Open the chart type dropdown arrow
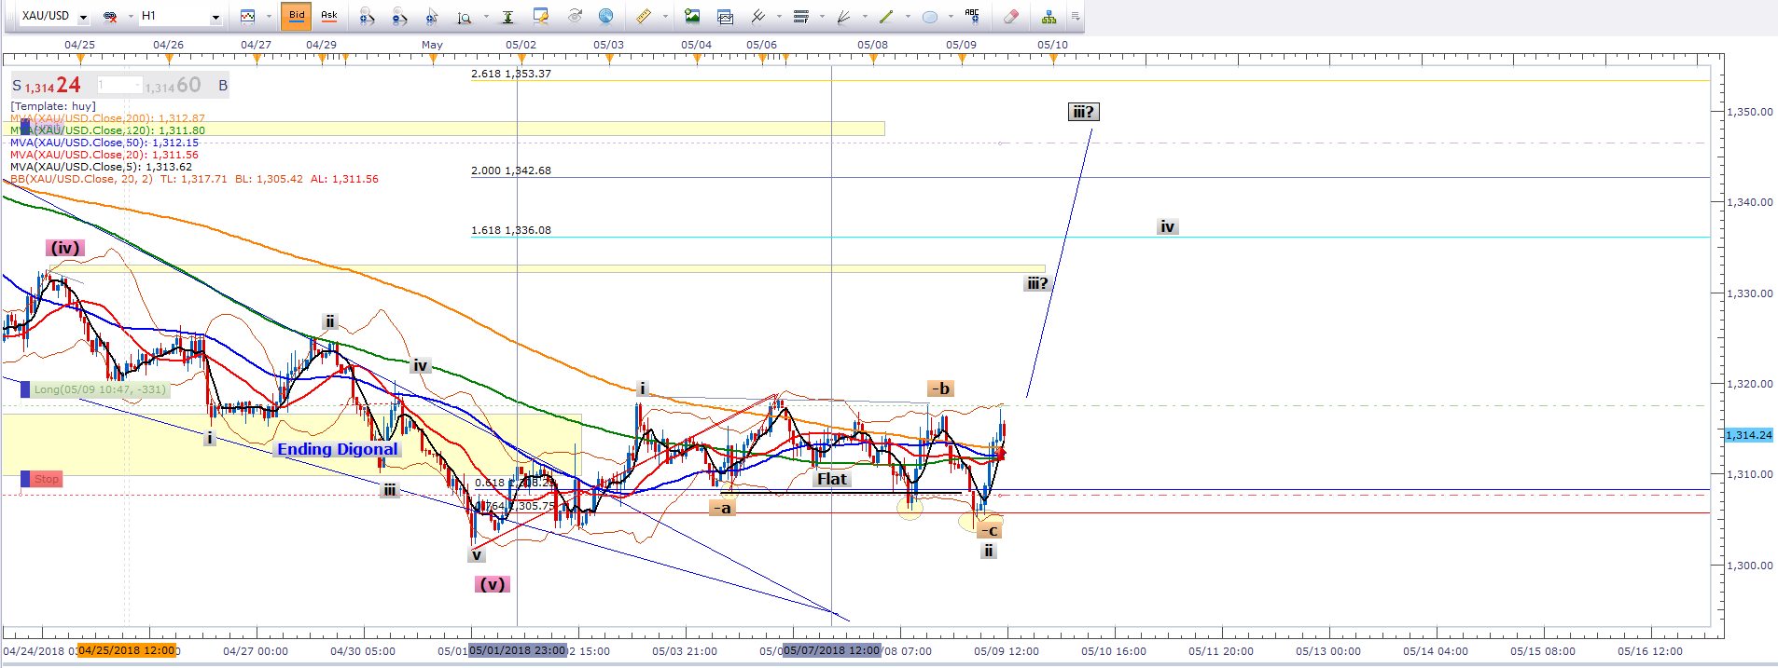This screenshot has height=668, width=1778. [269, 17]
